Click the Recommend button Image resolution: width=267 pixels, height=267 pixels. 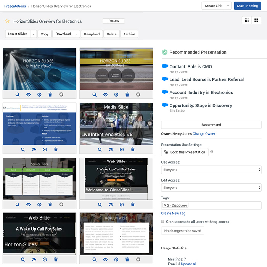(x=211, y=125)
